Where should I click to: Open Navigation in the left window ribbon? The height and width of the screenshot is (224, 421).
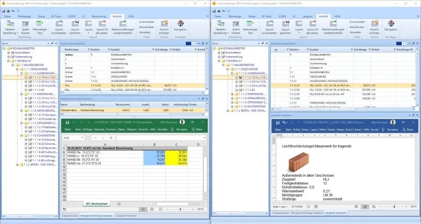[181, 26]
